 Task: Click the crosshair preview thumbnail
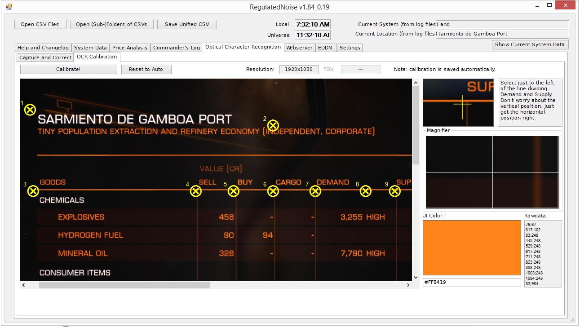point(458,103)
